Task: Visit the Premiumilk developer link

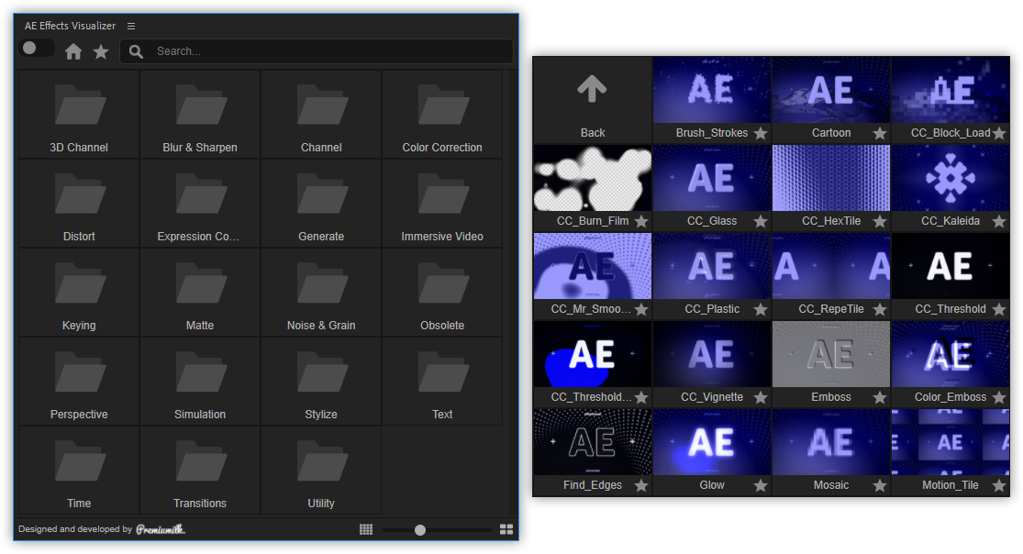Action: point(161,529)
